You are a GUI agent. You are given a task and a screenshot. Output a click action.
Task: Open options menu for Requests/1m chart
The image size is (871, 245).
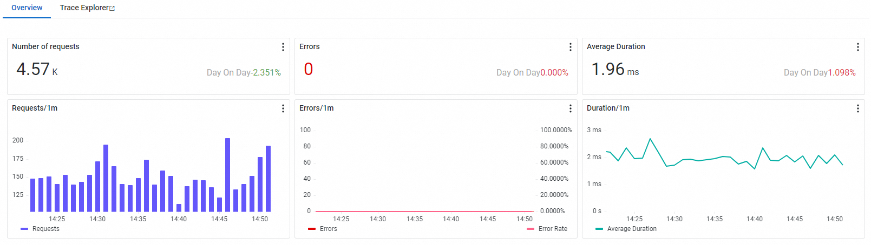(x=283, y=108)
